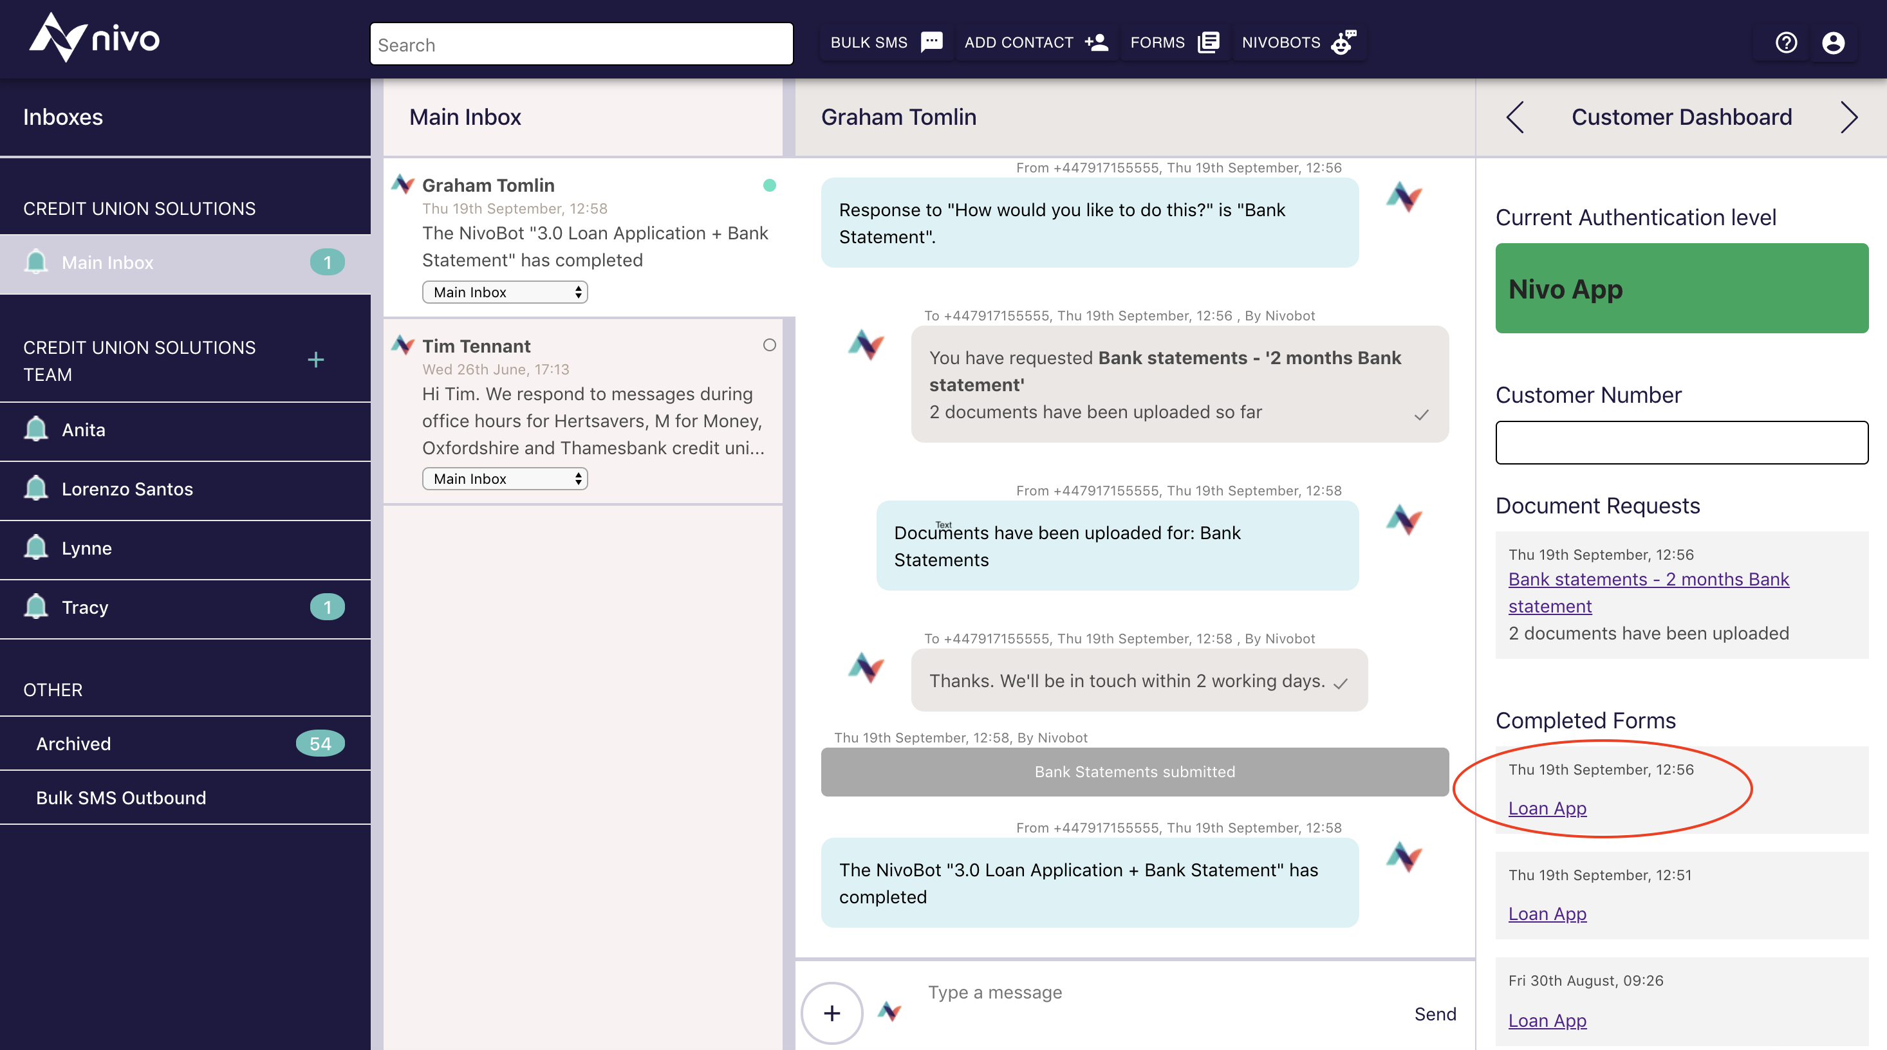Open Graham Tomlin's Main Inbox dropdown
This screenshot has height=1050, width=1887.
505,292
